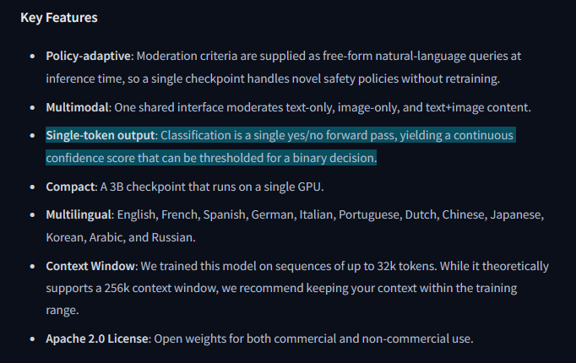Click the "Key Features" heading
This screenshot has height=363, width=576.
click(59, 18)
